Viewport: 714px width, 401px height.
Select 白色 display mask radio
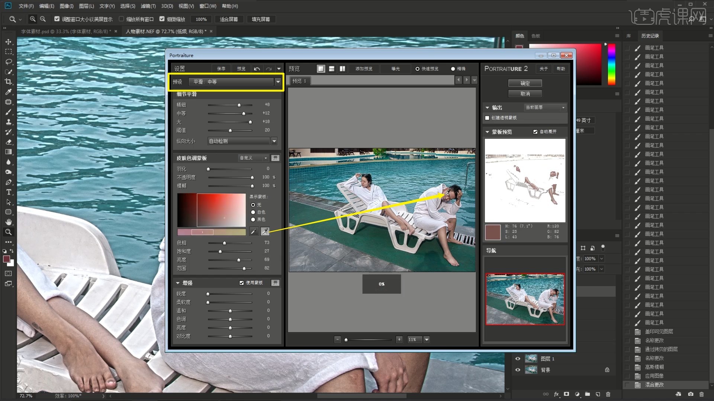click(x=253, y=212)
